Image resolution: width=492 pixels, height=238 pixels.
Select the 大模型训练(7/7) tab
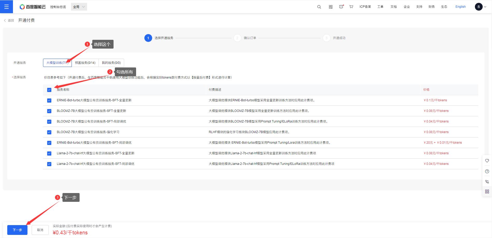[x=57, y=63]
